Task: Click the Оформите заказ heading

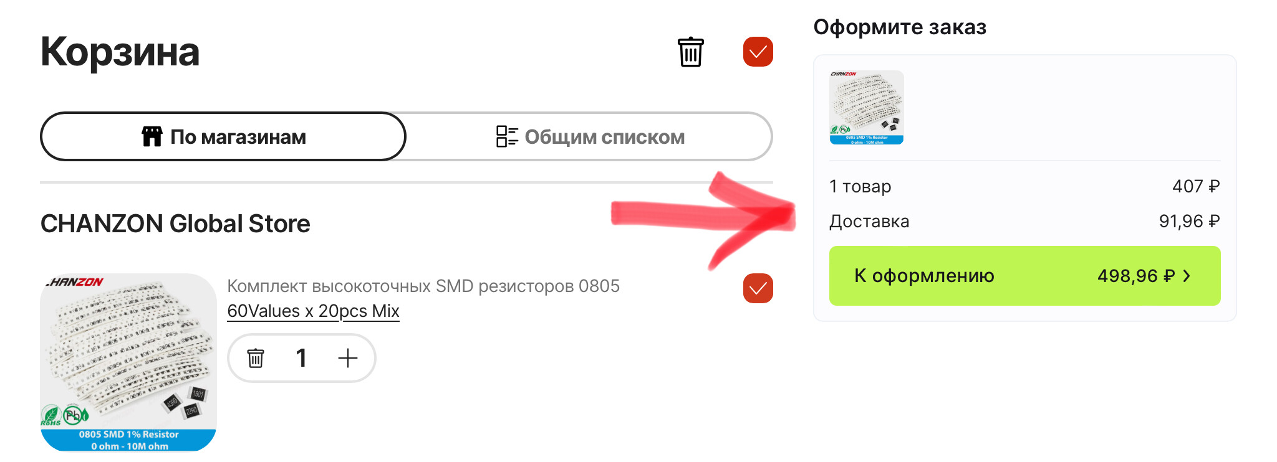Action: click(x=900, y=27)
